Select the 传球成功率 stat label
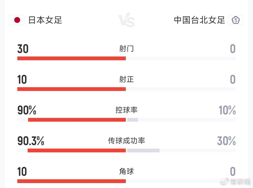 coord(126,141)
